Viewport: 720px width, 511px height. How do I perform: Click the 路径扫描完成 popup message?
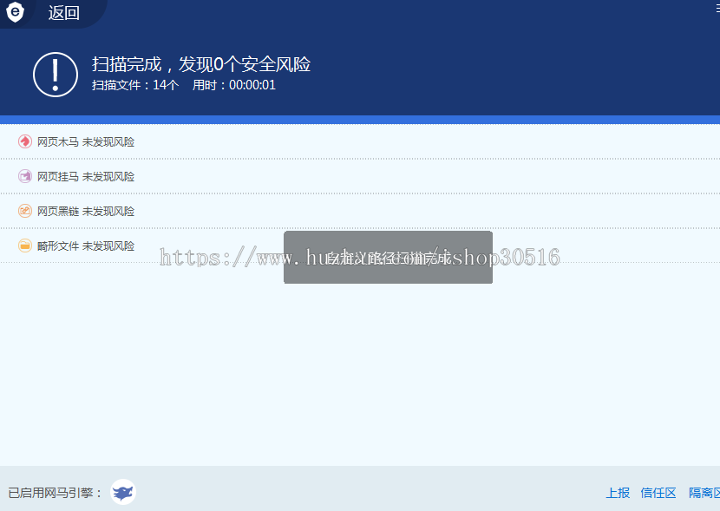(387, 257)
